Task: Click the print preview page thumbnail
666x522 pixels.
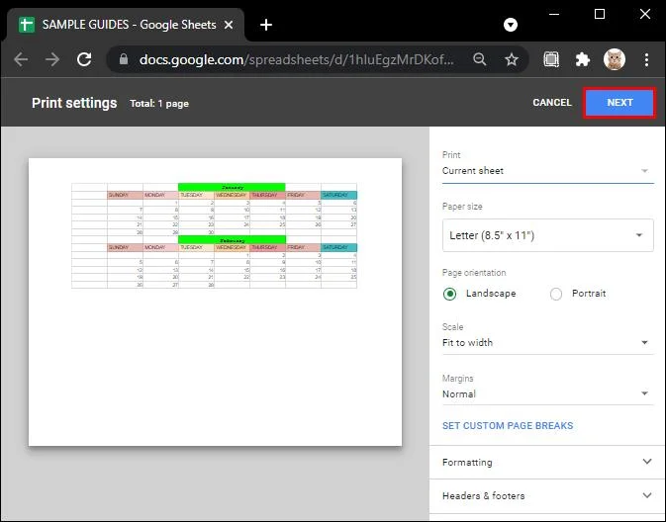Action: [215, 302]
